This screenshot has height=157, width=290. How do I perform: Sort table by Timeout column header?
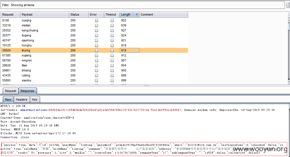pyautogui.click(x=112, y=14)
